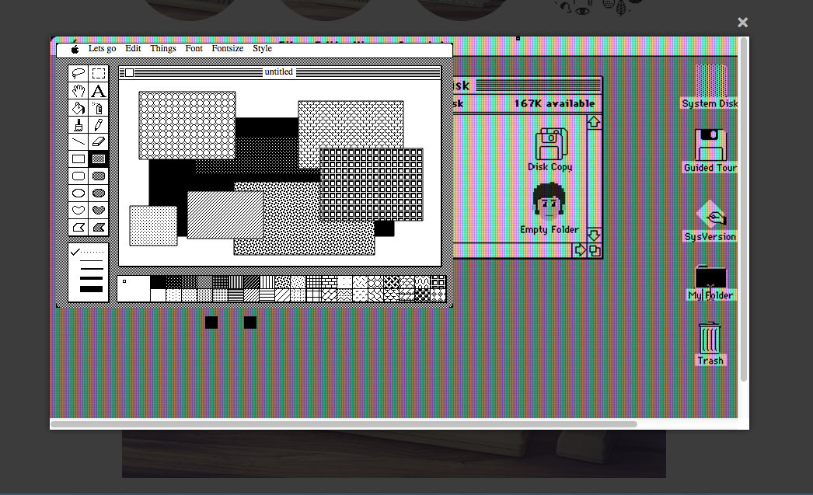813x495 pixels.
Task: Close the popup with the X button
Action: click(x=742, y=23)
